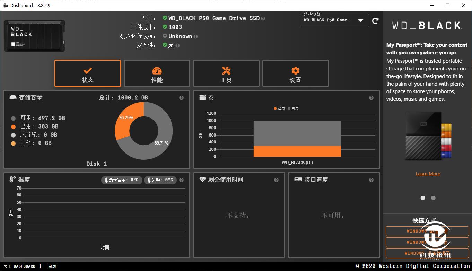Open help icon on the 接口速度 panel
The width and height of the screenshot is (472, 271).
tap(371, 180)
